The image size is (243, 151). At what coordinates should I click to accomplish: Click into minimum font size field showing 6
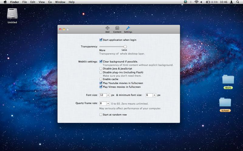149,95
